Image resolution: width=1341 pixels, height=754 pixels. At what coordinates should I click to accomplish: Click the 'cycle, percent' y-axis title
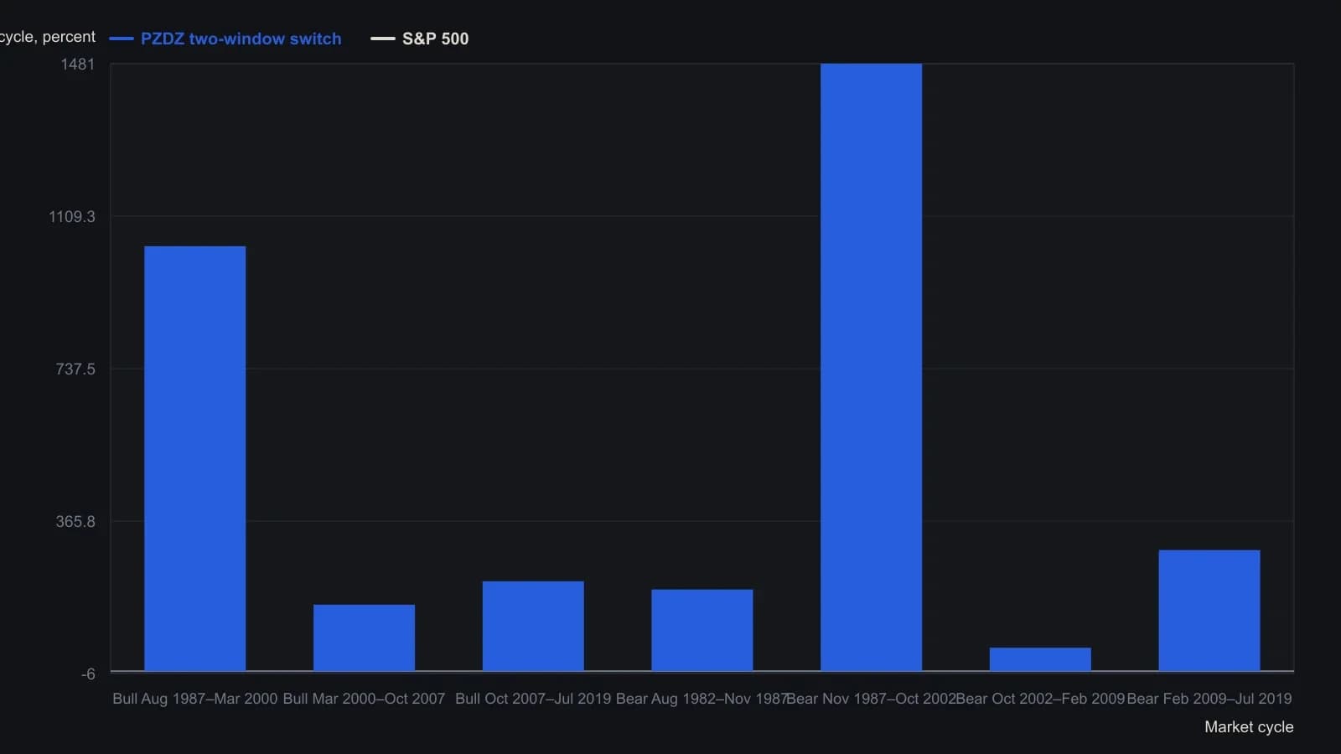48,37
